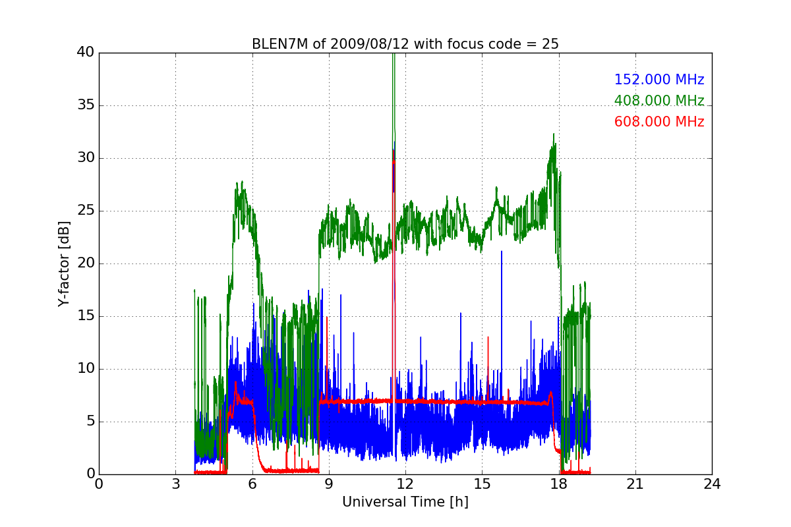This screenshot has width=791, height=527.
Task: Click x-axis tick label 24
Action: [712, 484]
